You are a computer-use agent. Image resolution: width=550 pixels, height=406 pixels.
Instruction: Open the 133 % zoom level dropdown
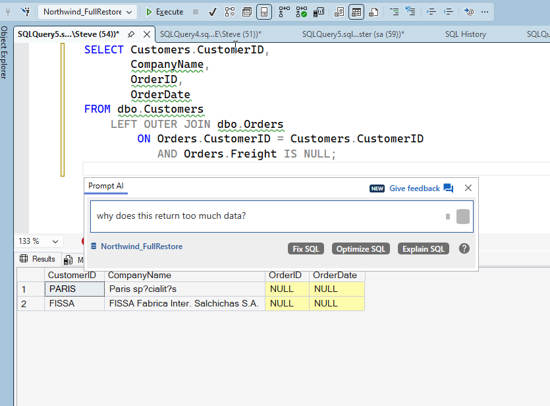pos(40,241)
